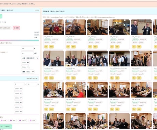Open first しない dropdown below people range fields
157x130 pixels.
click(x=18, y=89)
